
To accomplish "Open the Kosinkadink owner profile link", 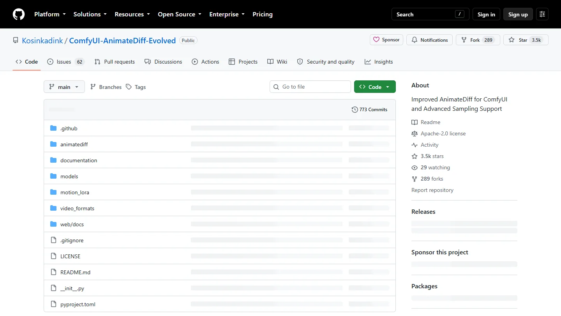I will [42, 41].
